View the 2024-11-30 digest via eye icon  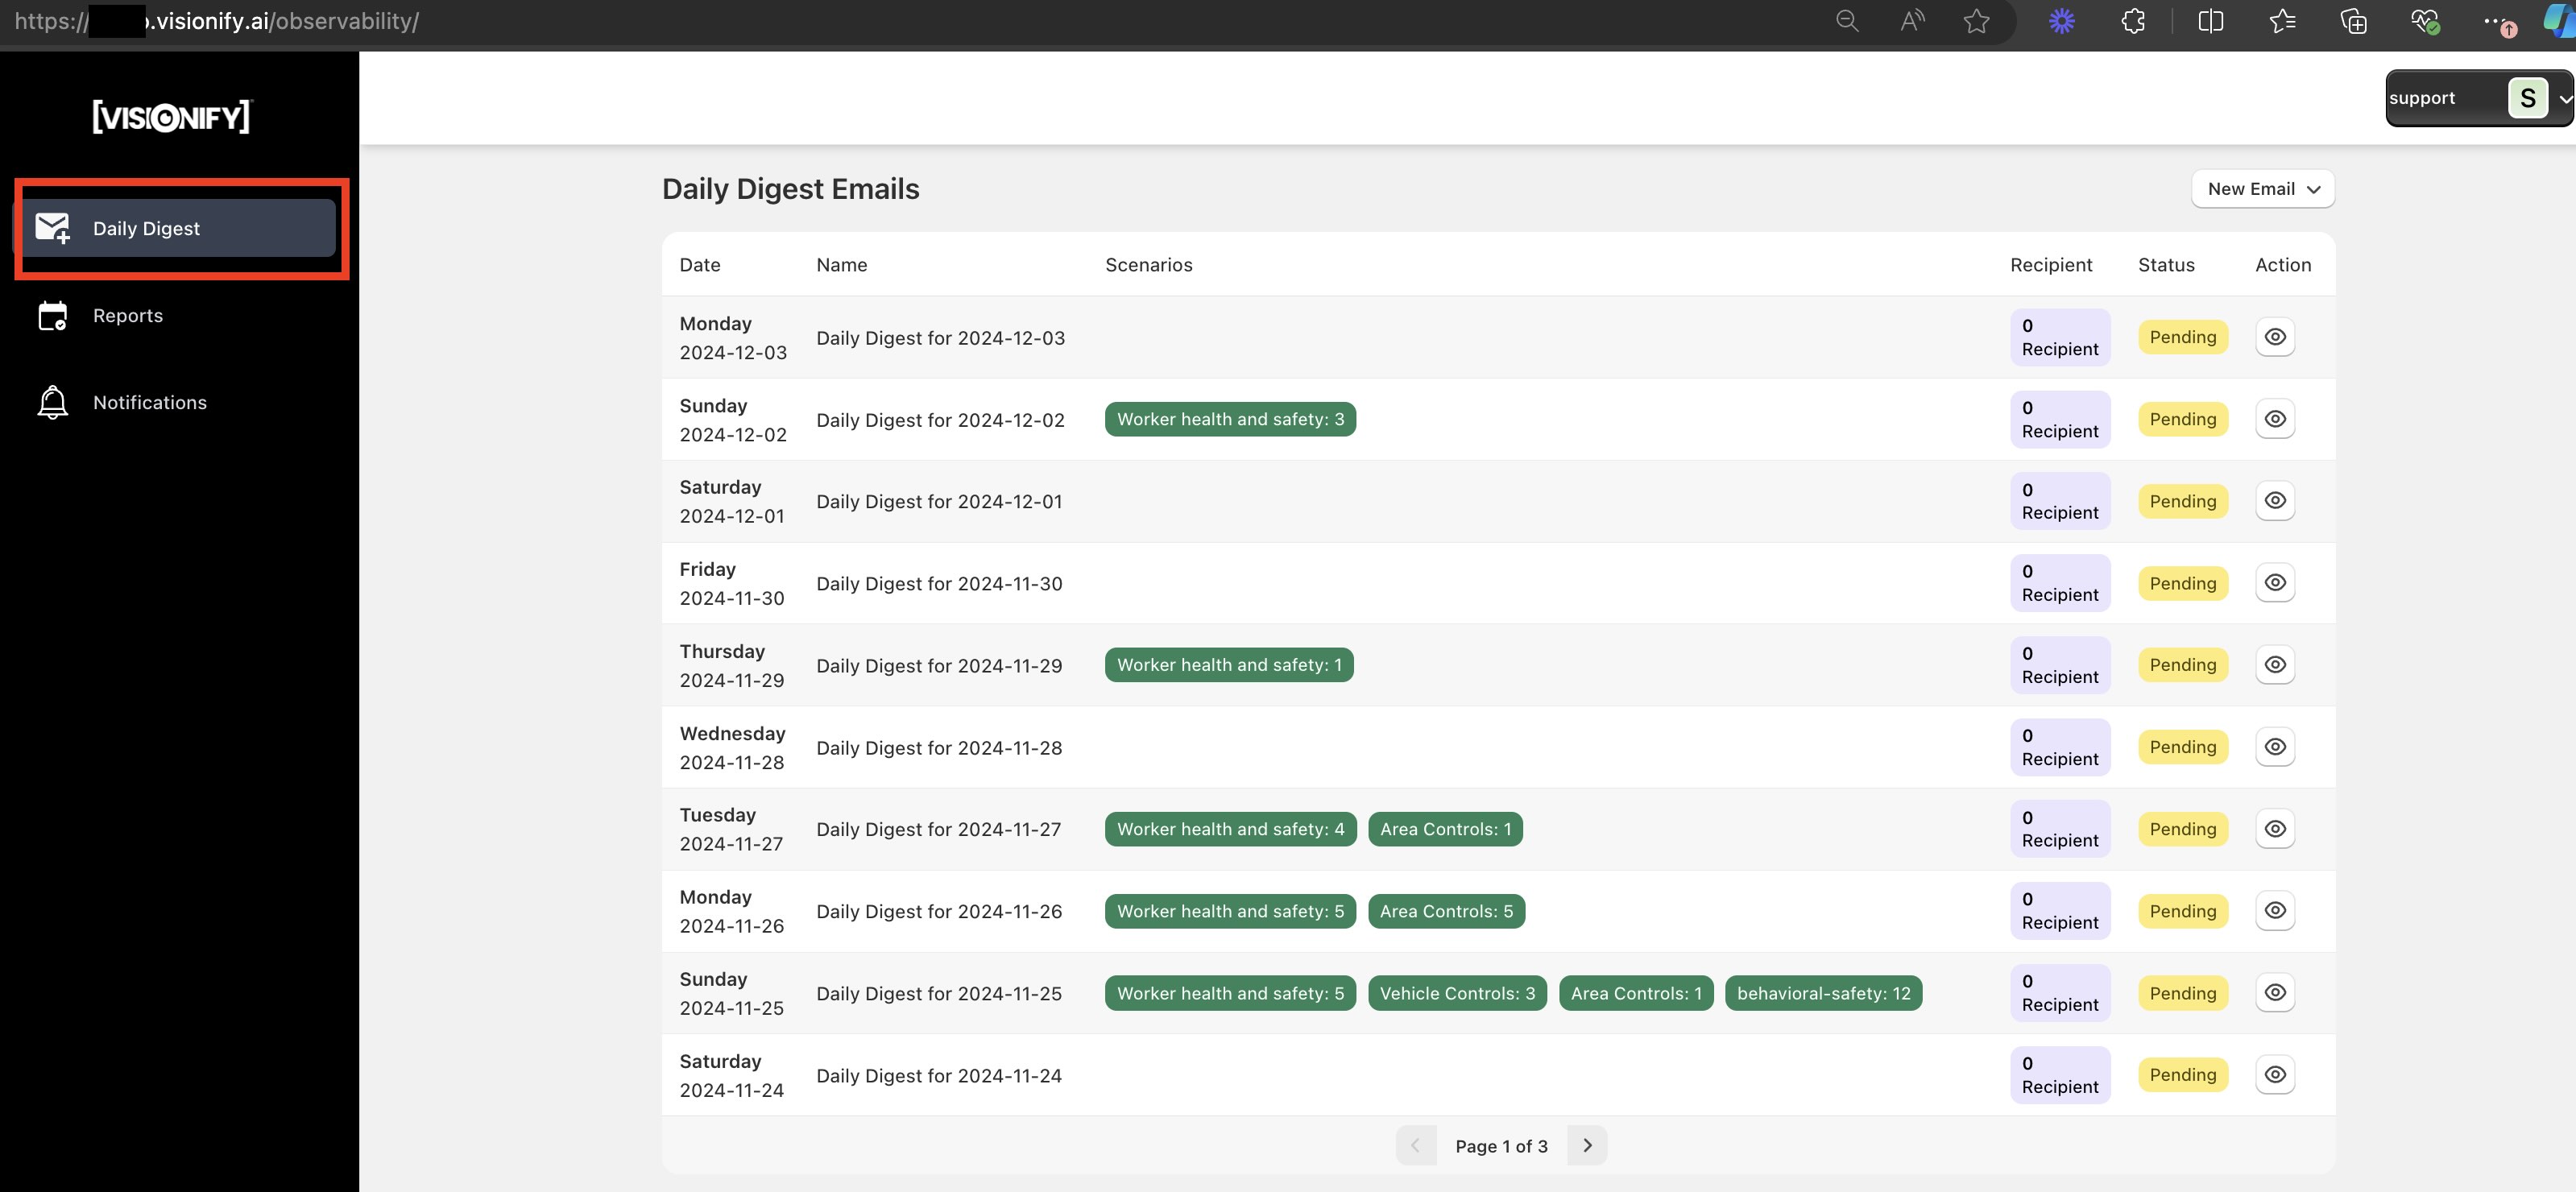click(x=2275, y=583)
